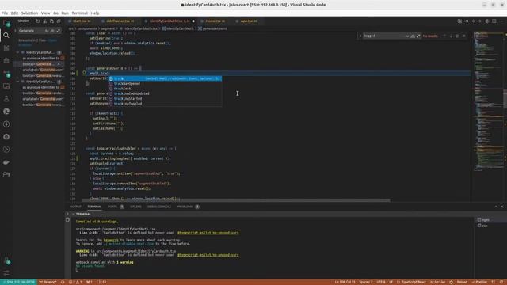Click the find next match arrow
This screenshot has width=507, height=285.
point(451,36)
